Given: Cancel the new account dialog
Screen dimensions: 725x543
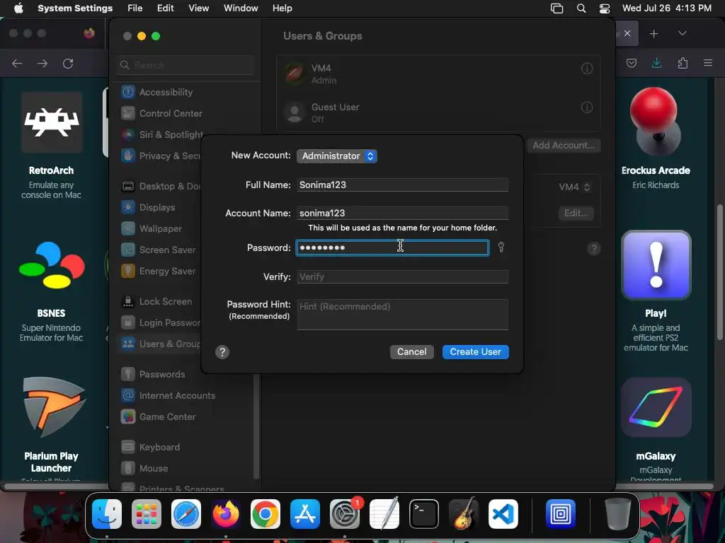Looking at the screenshot, I should (x=411, y=352).
